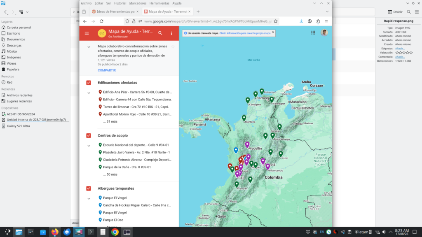
Task: Open the clock showing 8:23 AM
Action: pos(402,232)
